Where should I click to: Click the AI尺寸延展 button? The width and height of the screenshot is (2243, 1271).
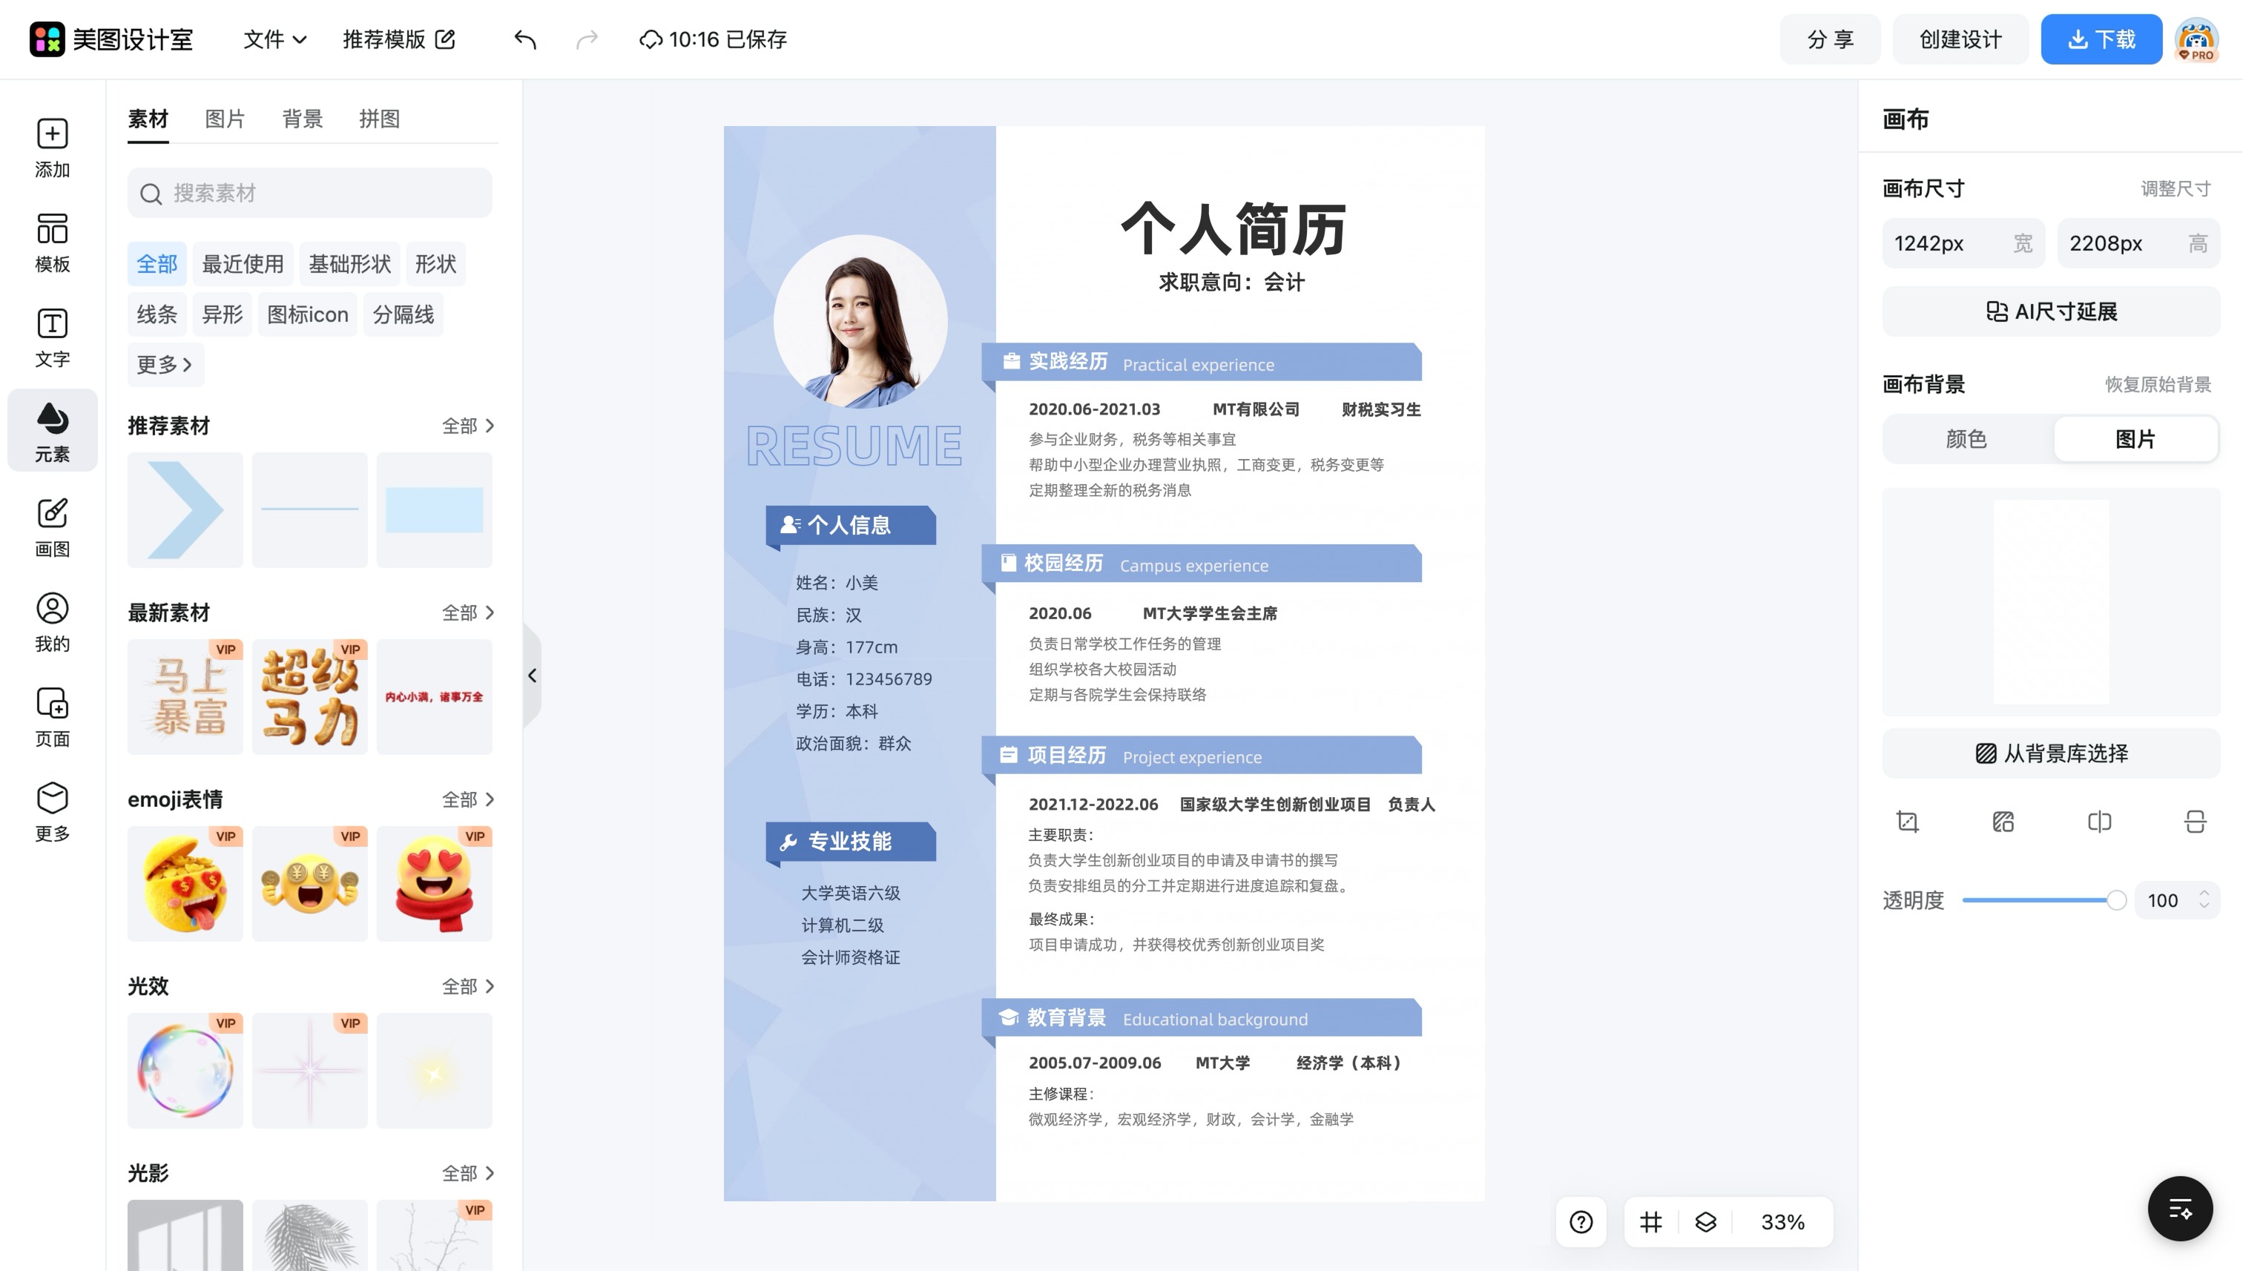[2050, 311]
